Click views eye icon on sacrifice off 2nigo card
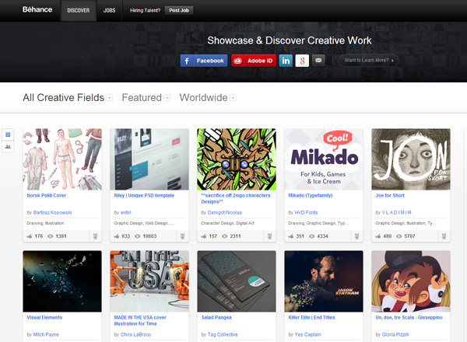The width and height of the screenshot is (467, 342). coord(225,236)
